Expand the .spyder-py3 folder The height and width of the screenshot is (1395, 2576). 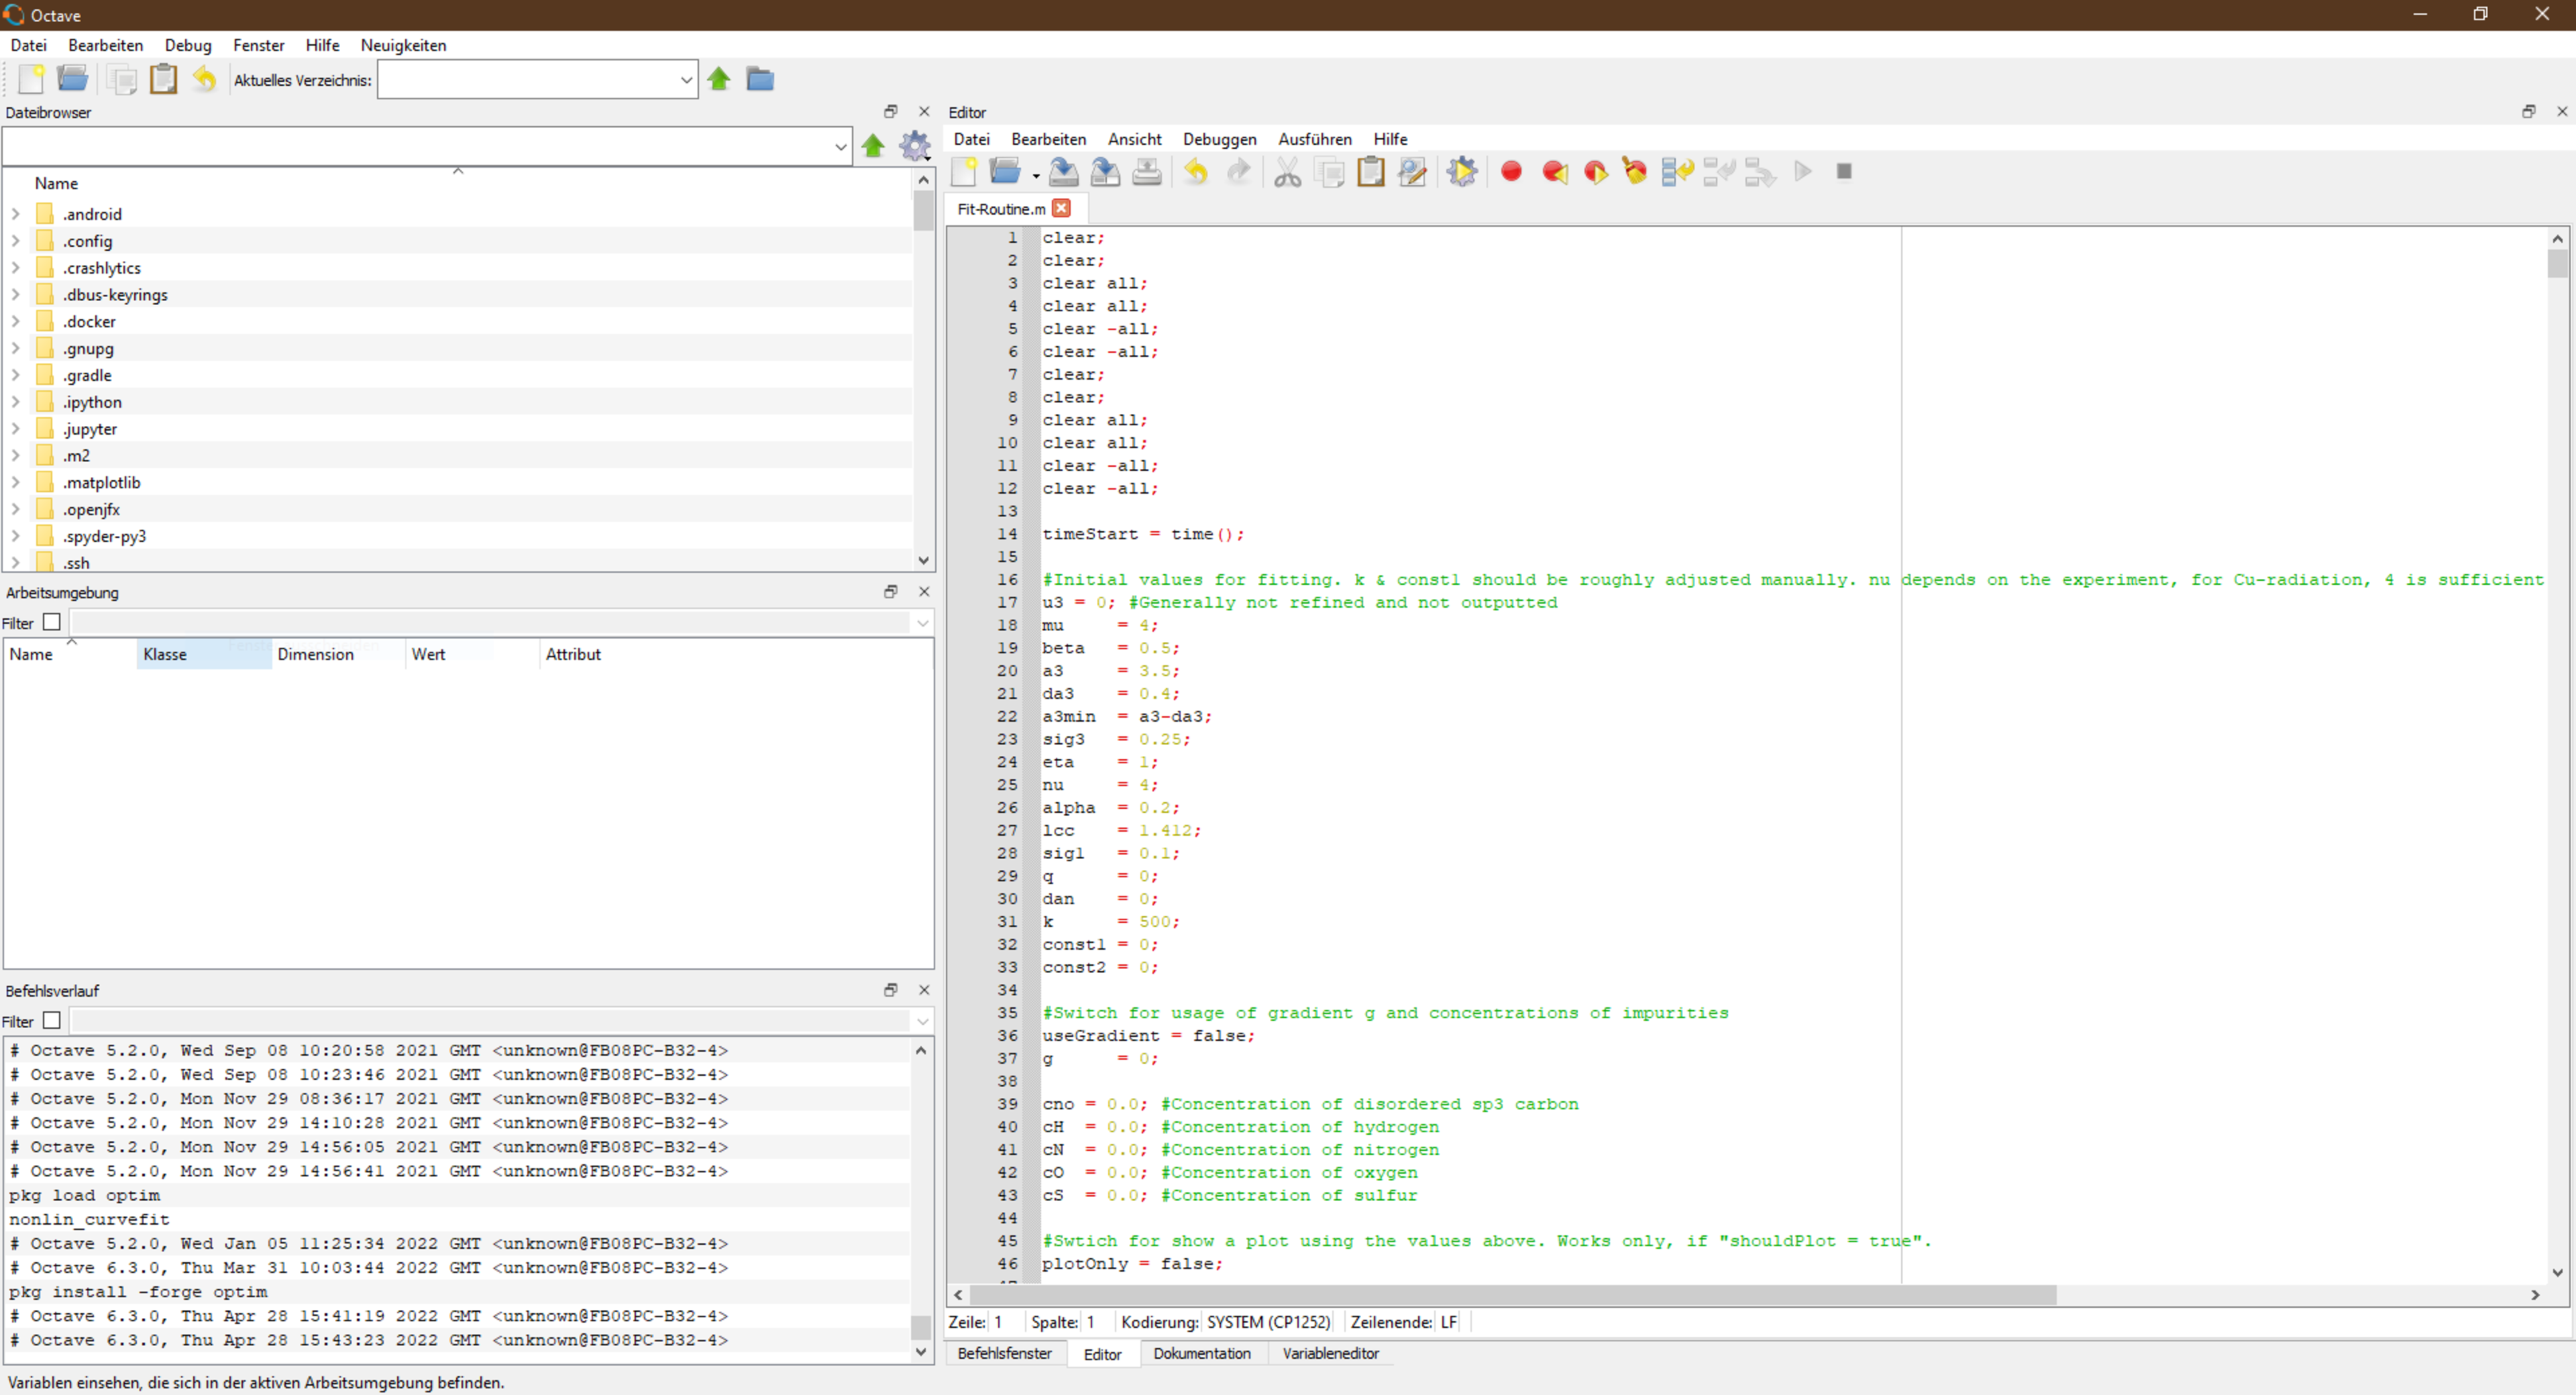click(15, 536)
